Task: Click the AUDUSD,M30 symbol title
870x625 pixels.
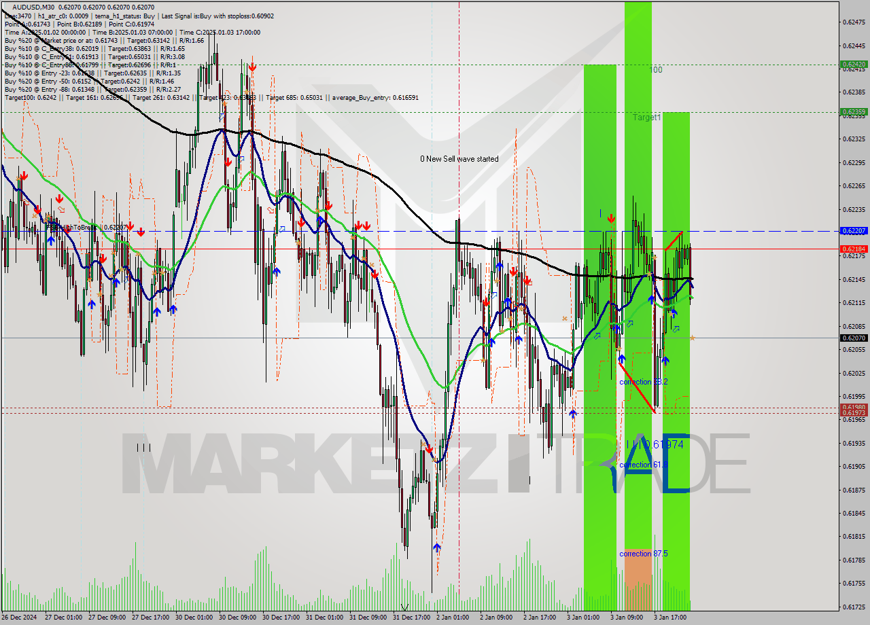Action: (33, 7)
